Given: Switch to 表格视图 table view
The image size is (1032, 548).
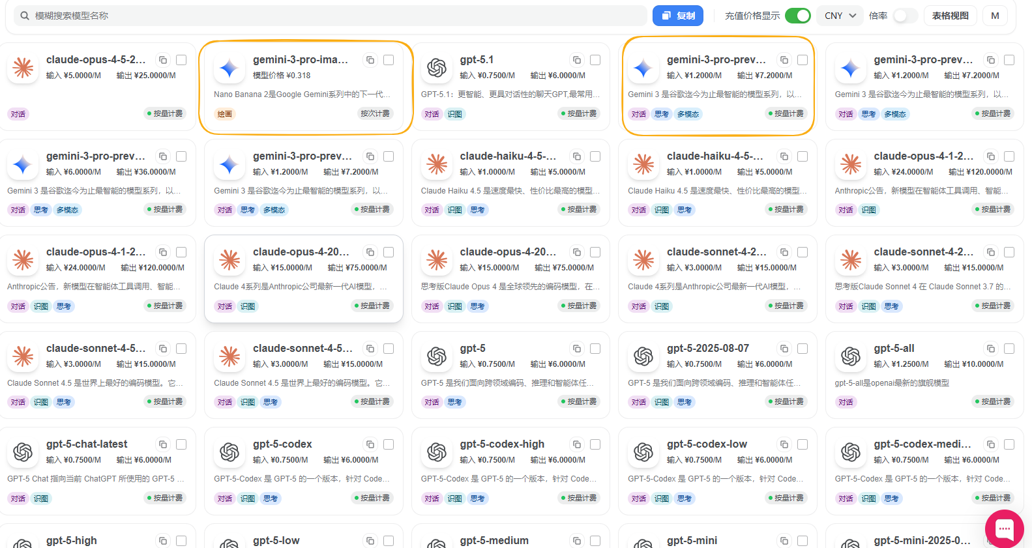Looking at the screenshot, I should click(x=950, y=16).
